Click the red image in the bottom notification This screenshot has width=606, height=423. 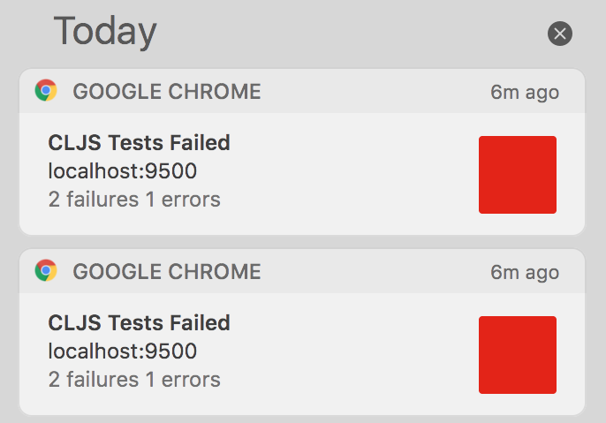point(517,355)
